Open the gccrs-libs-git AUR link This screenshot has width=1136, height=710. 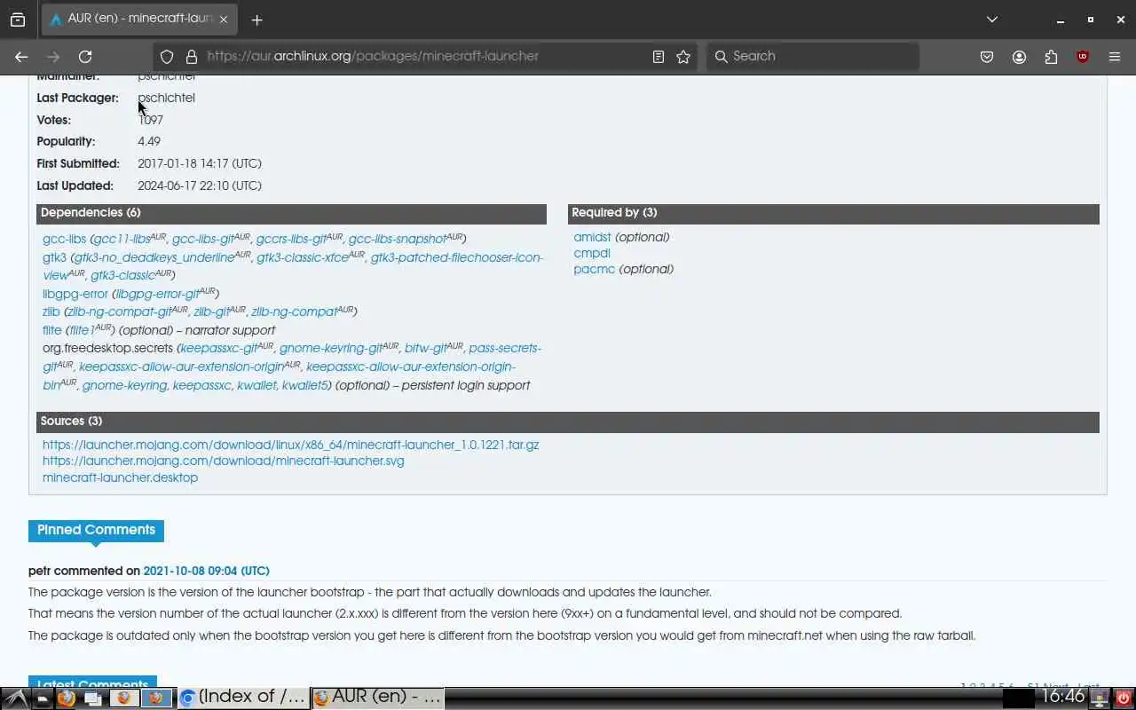[x=291, y=239]
